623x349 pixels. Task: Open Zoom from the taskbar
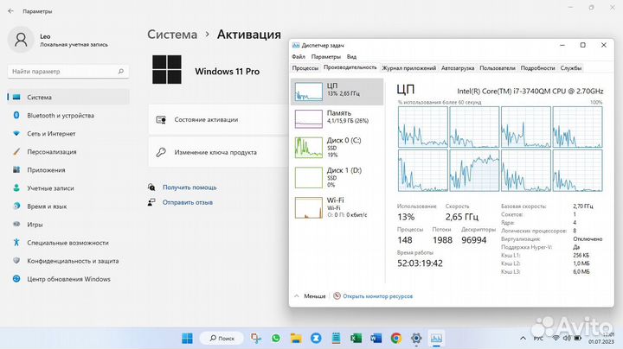(x=316, y=339)
